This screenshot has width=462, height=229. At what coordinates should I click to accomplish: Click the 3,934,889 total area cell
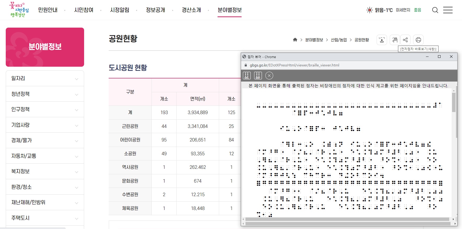[198, 113]
